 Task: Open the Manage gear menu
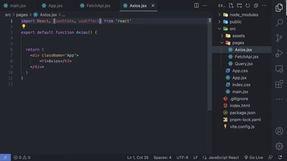point(279,146)
